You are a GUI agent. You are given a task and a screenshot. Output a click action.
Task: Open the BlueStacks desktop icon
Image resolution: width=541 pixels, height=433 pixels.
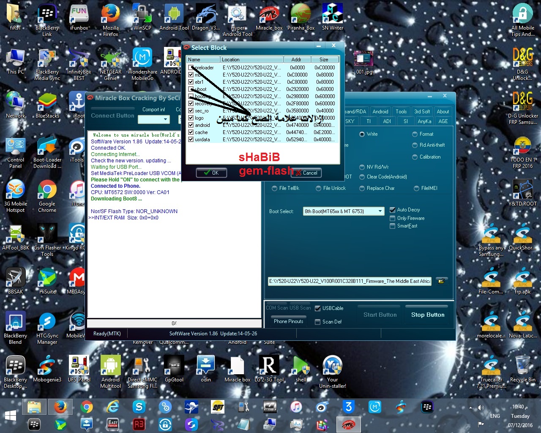coord(47,105)
